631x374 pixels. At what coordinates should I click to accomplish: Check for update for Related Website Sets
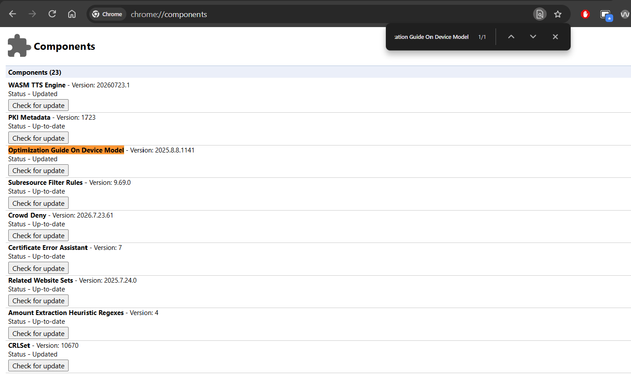click(38, 301)
